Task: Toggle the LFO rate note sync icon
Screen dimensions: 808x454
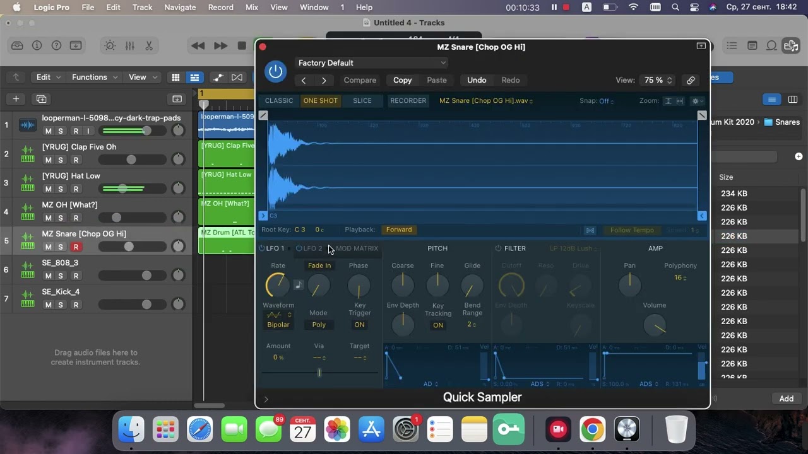Action: tap(299, 285)
